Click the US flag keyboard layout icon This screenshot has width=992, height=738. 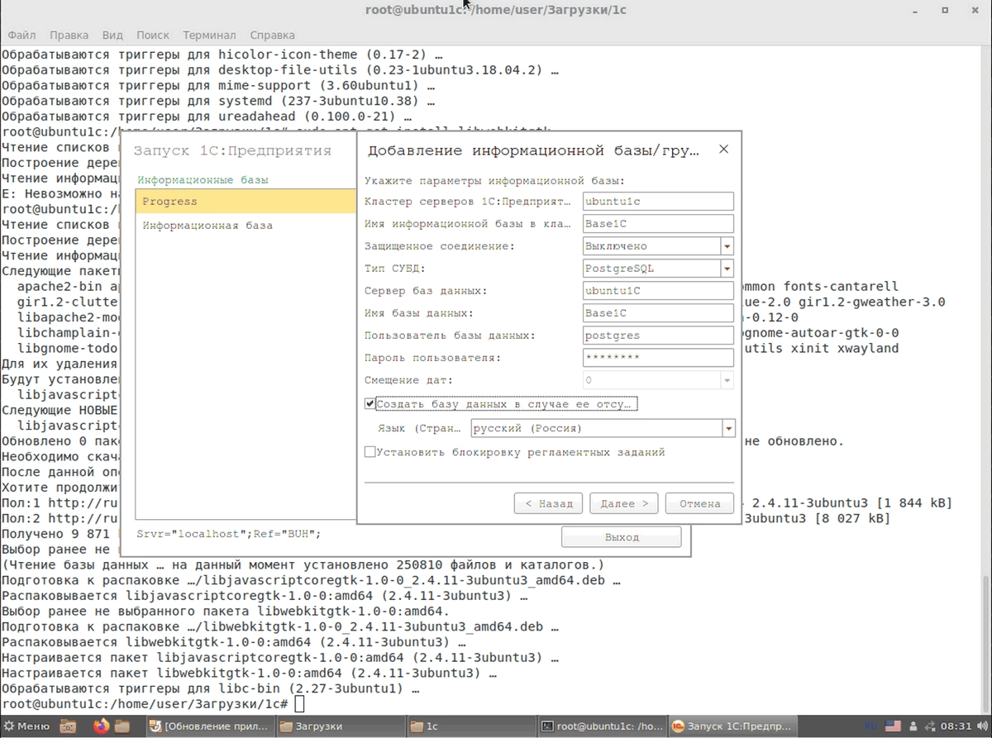click(x=893, y=726)
